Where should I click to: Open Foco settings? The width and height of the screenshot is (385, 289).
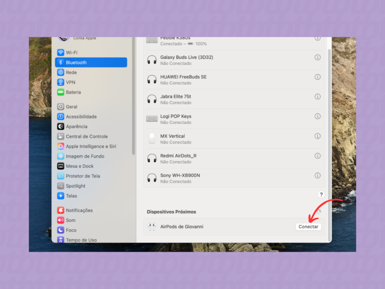coord(71,230)
